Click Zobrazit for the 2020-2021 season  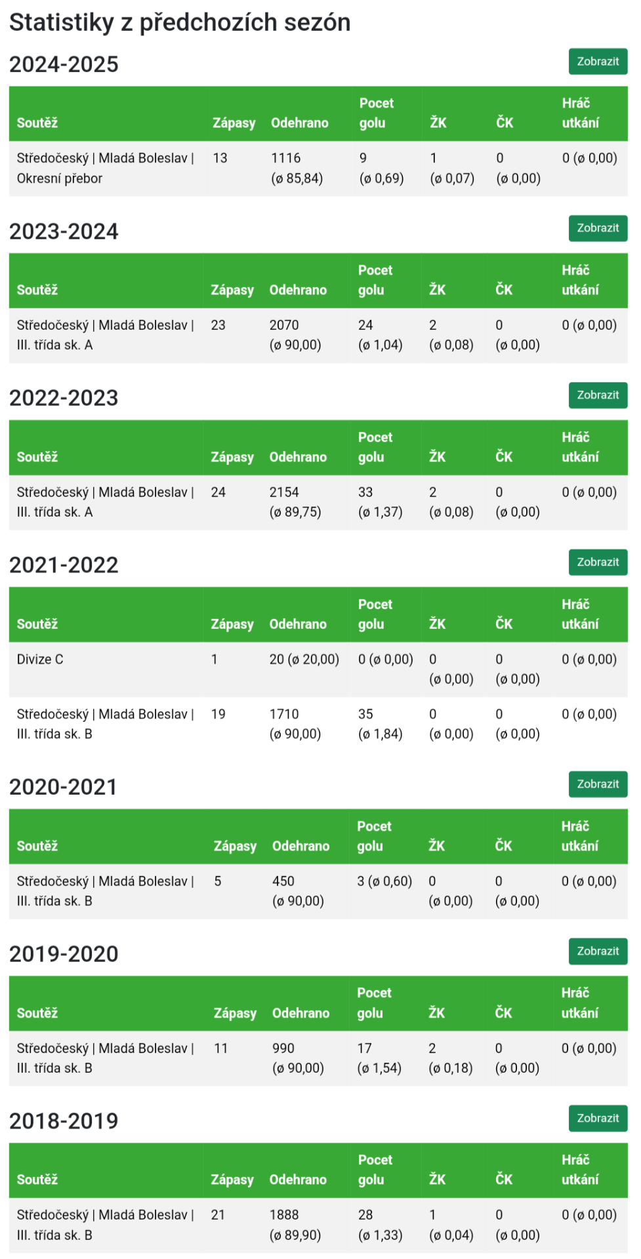597,784
